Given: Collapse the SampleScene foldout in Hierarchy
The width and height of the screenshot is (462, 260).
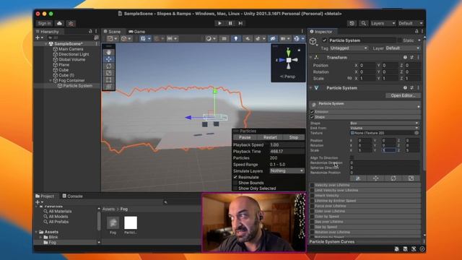Looking at the screenshot, I should (x=46, y=43).
